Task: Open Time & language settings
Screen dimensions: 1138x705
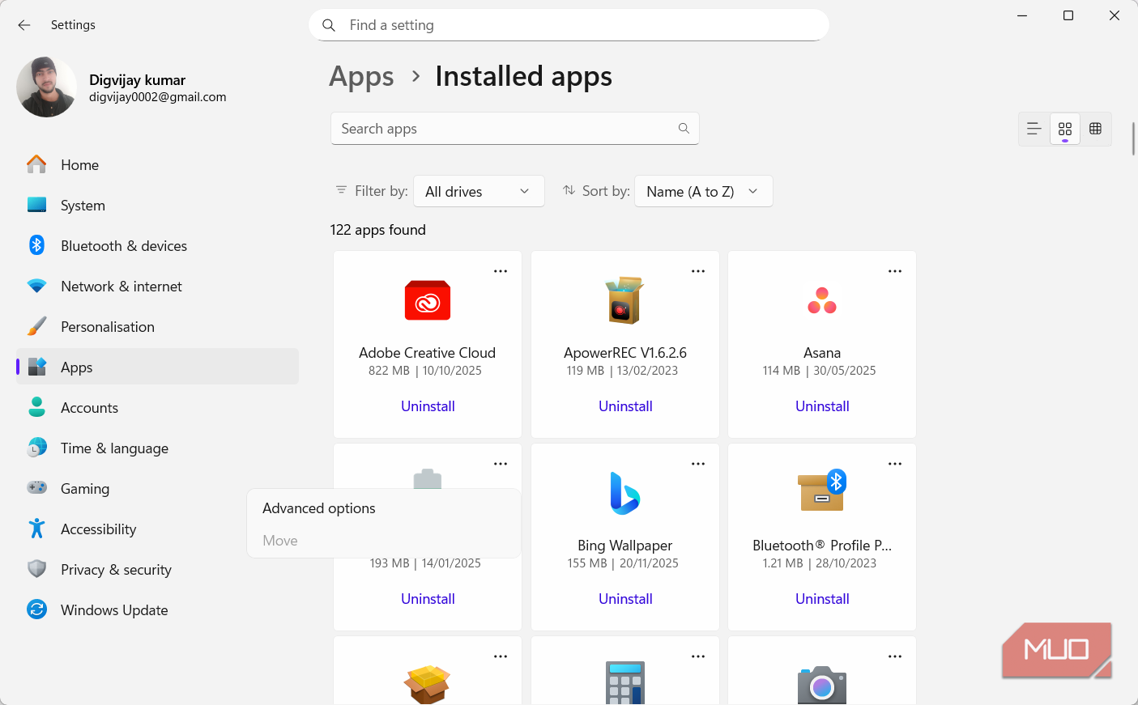Action: tap(157, 448)
